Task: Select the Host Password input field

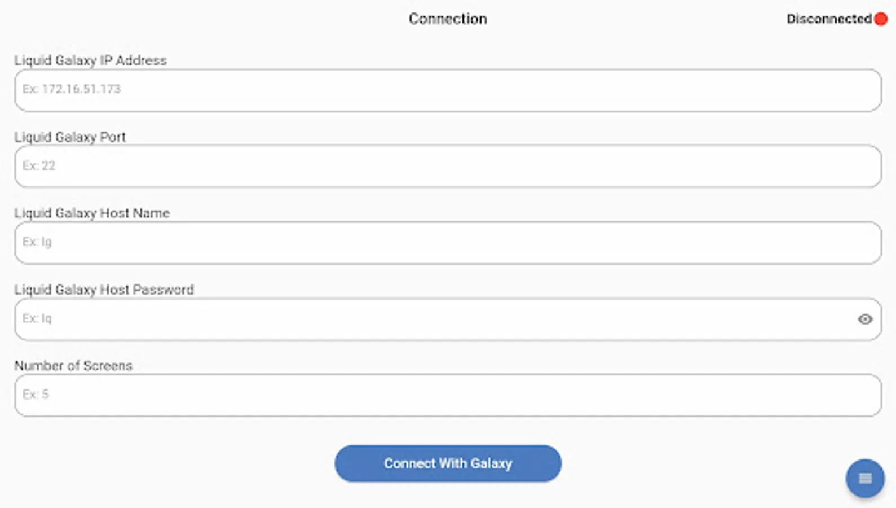Action: (x=448, y=319)
